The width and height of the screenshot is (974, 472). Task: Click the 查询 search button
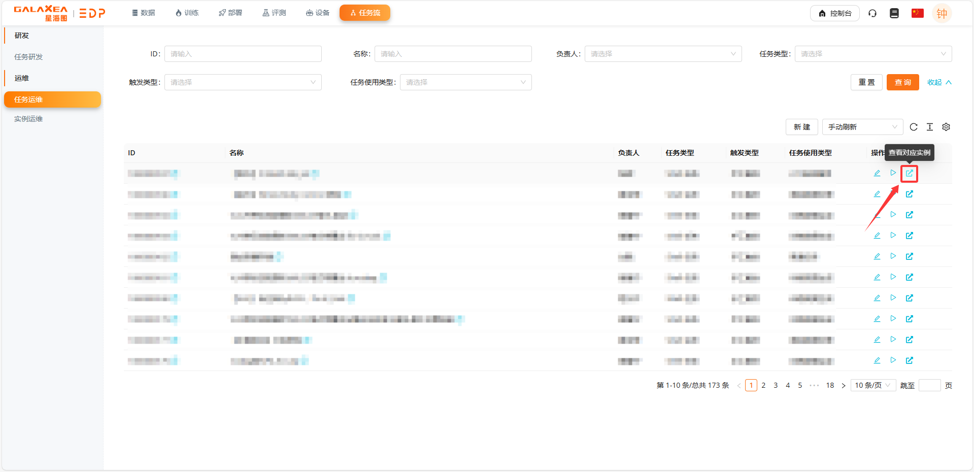point(902,82)
